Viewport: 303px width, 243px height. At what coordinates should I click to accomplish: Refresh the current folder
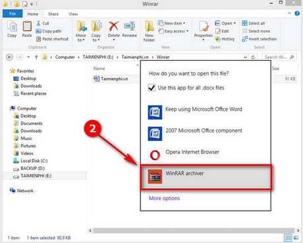point(253,57)
